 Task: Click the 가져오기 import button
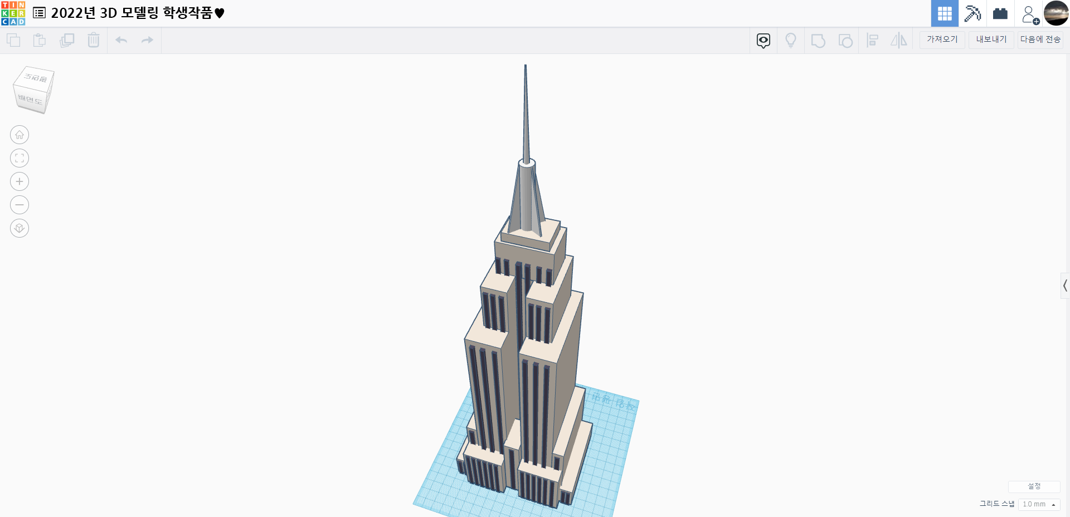pos(942,40)
